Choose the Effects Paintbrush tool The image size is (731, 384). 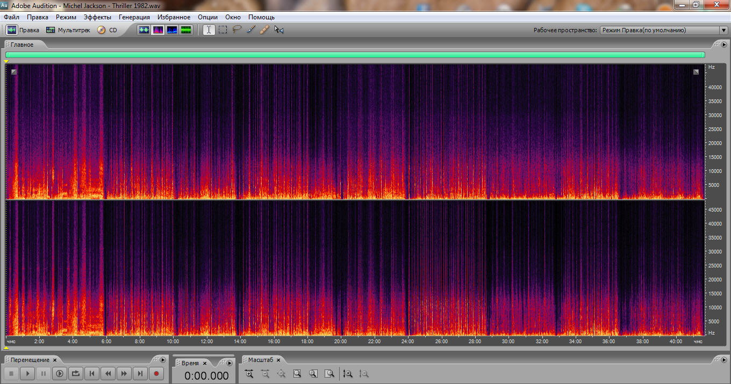(x=250, y=30)
